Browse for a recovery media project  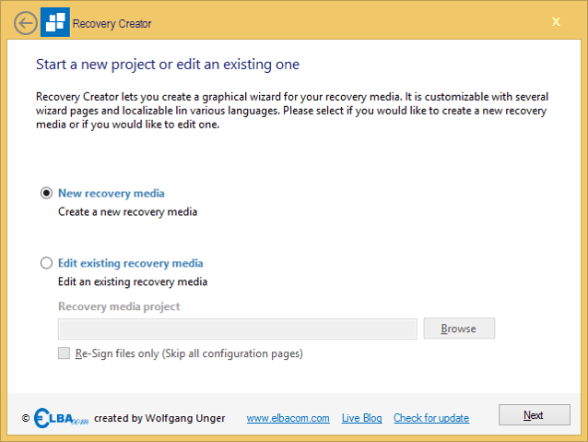click(459, 329)
